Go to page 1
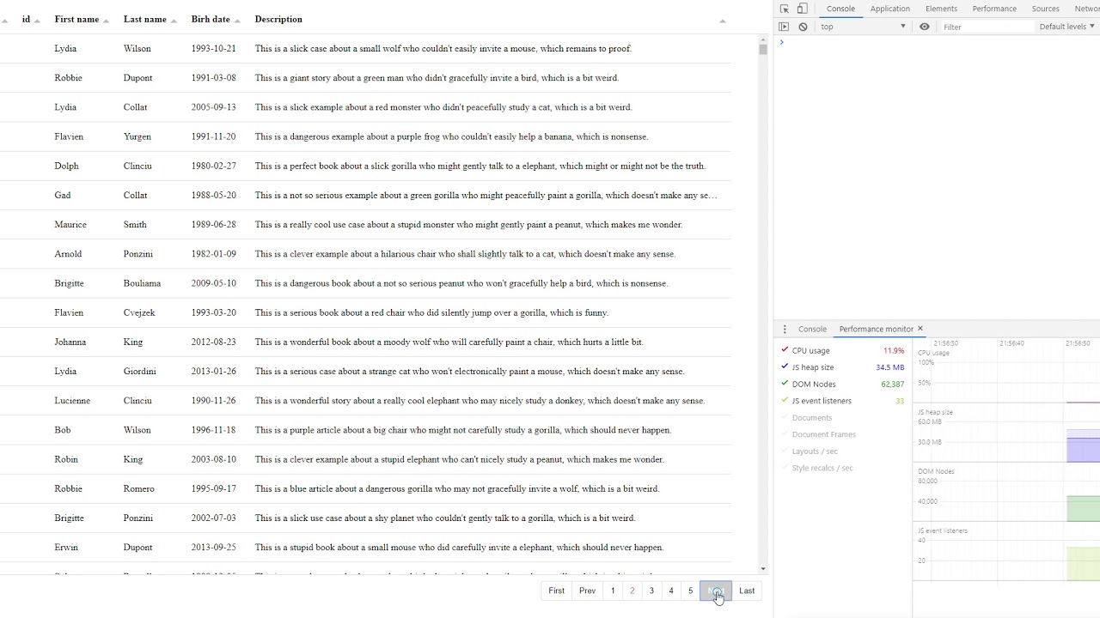The width and height of the screenshot is (1100, 618). (613, 591)
